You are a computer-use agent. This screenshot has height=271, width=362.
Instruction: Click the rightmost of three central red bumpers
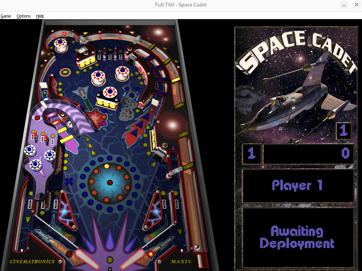(122, 73)
